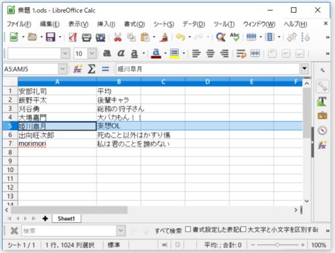Cut selection with scissors icon

118,37
